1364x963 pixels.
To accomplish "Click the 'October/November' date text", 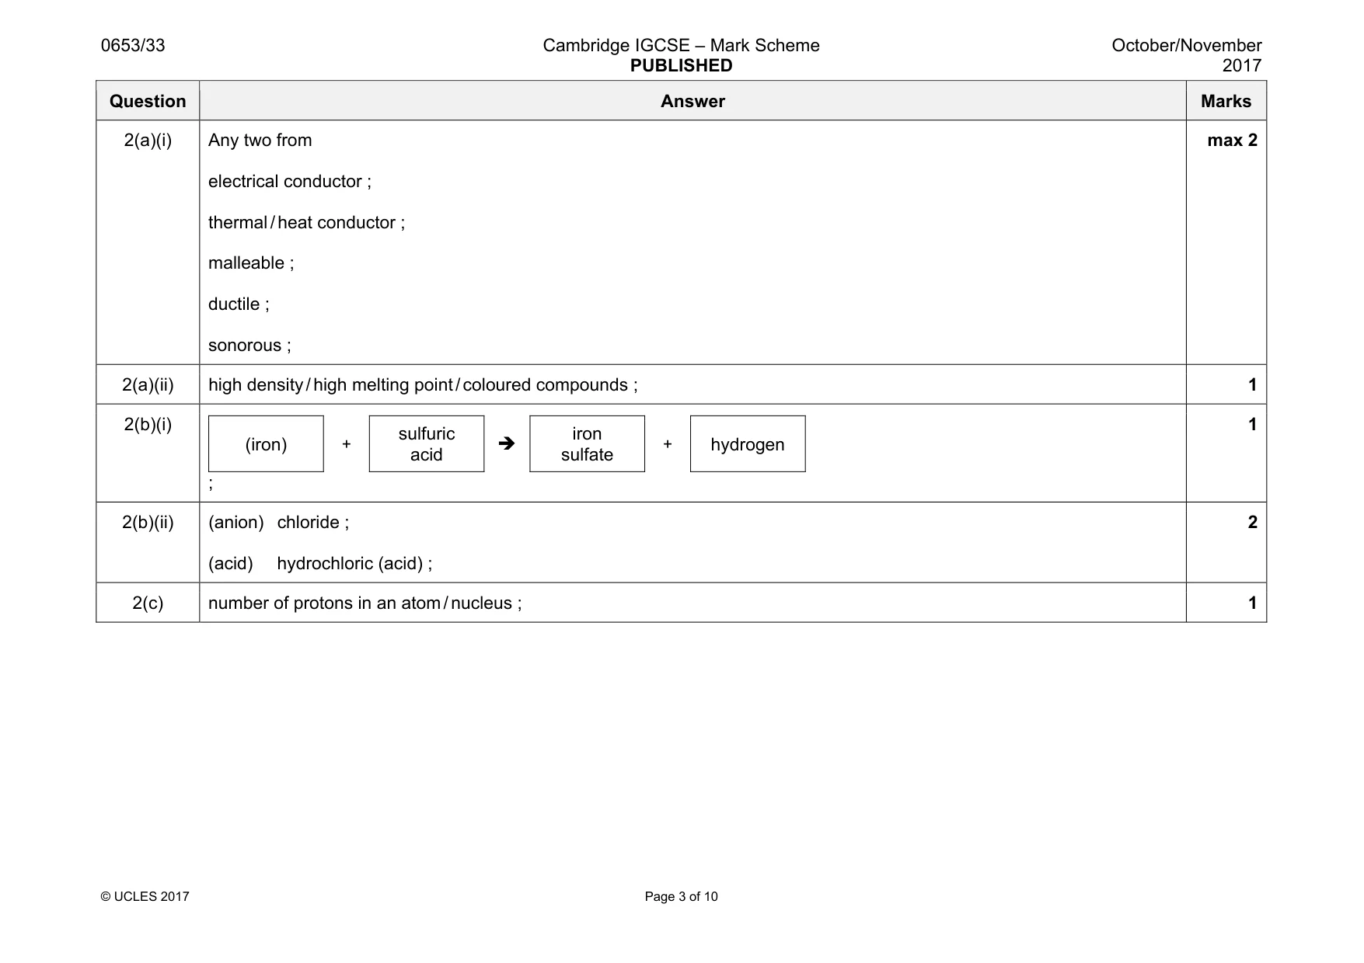I will point(1186,45).
